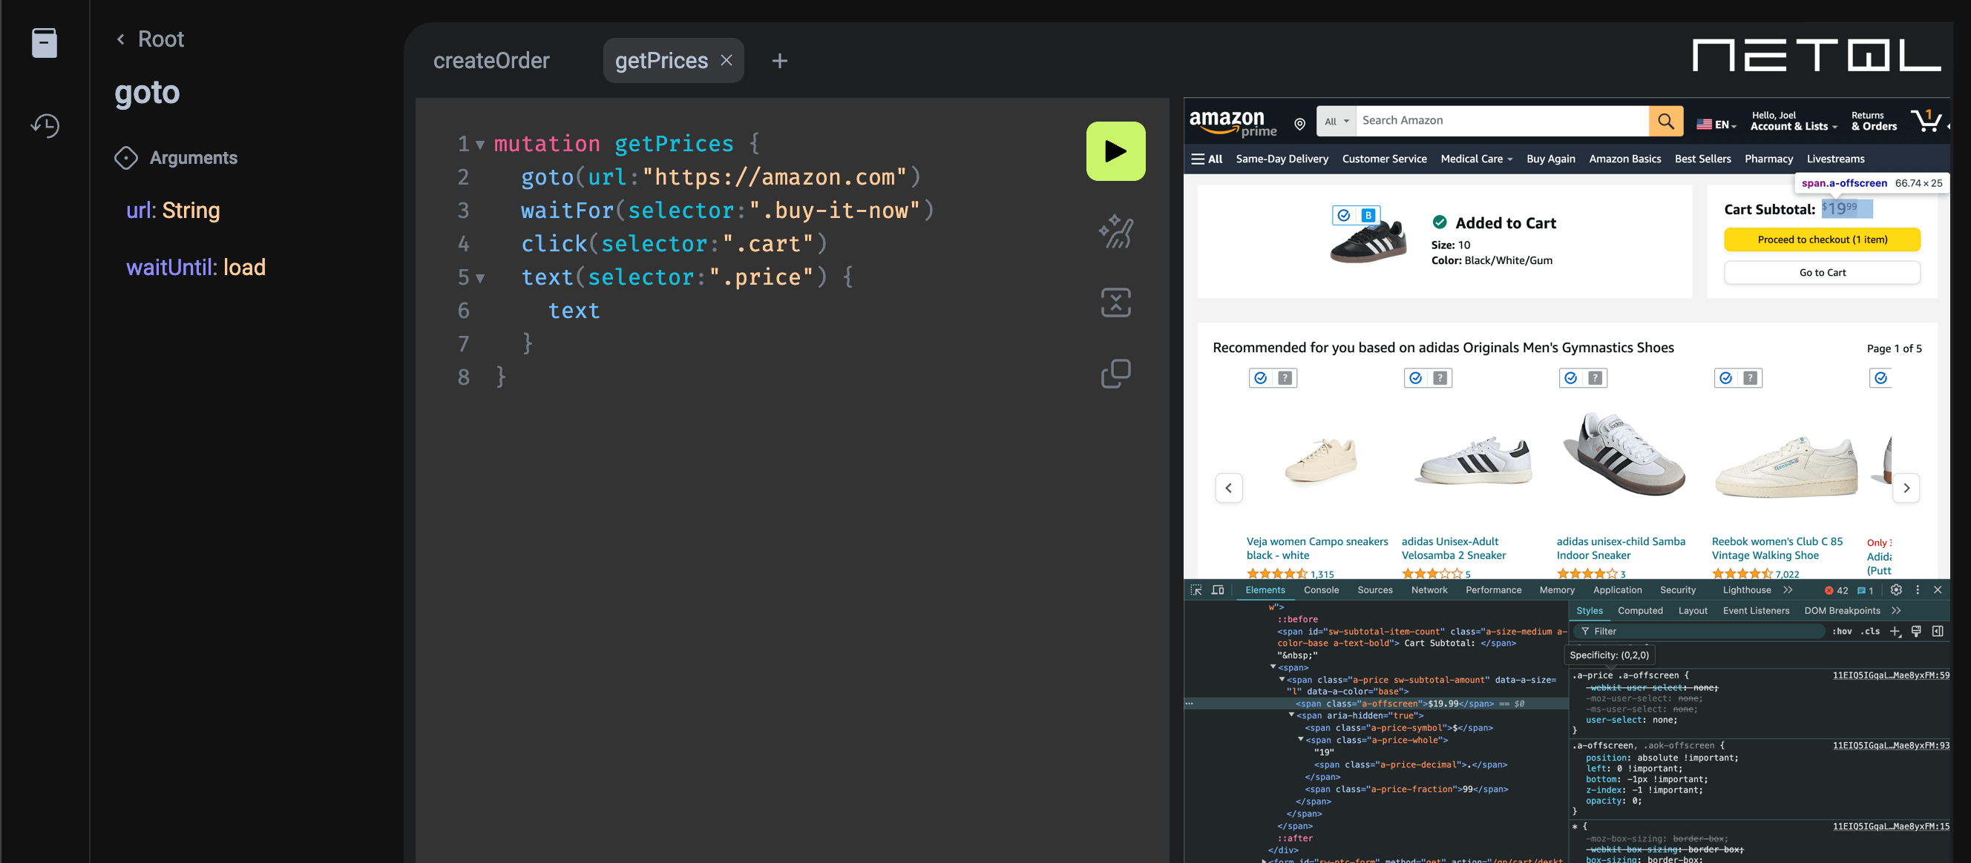The image size is (1971, 863).
Task: Expand the Medical Care nav dropdown
Action: (1476, 159)
